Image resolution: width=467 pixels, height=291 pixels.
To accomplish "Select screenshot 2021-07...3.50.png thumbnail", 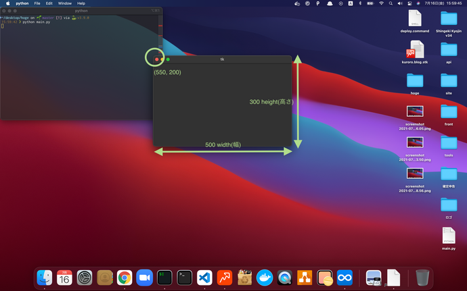I will 415,142.
